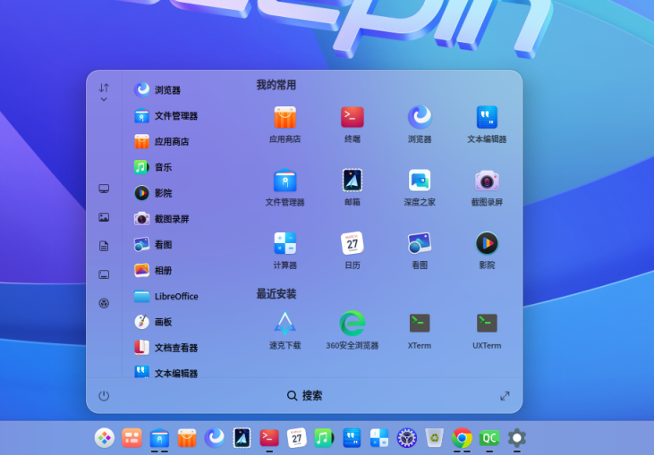
Task: Click the power button in launcher
Action: click(104, 395)
